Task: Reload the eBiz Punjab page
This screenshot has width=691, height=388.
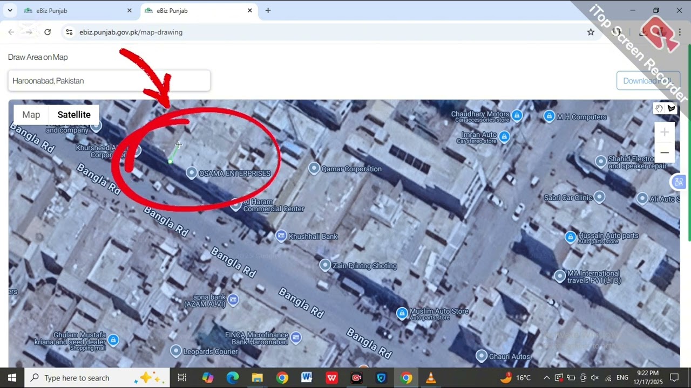Action: point(48,32)
